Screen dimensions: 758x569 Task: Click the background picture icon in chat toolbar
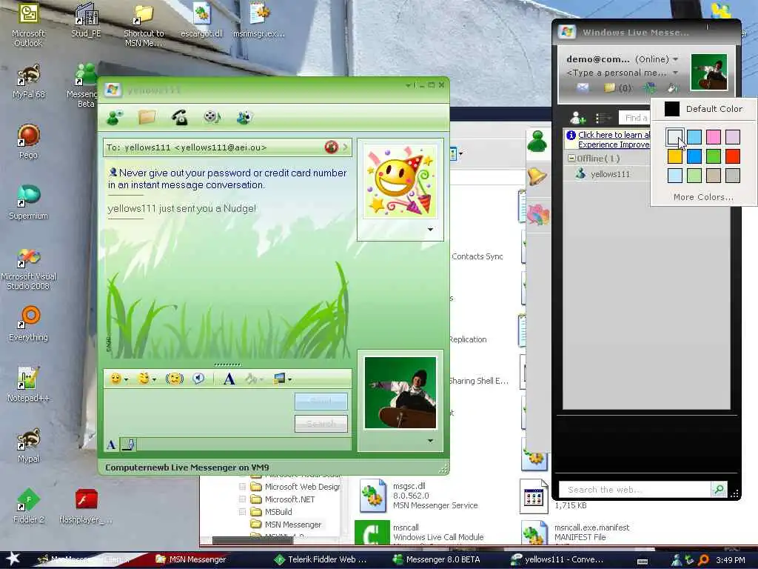click(x=279, y=379)
